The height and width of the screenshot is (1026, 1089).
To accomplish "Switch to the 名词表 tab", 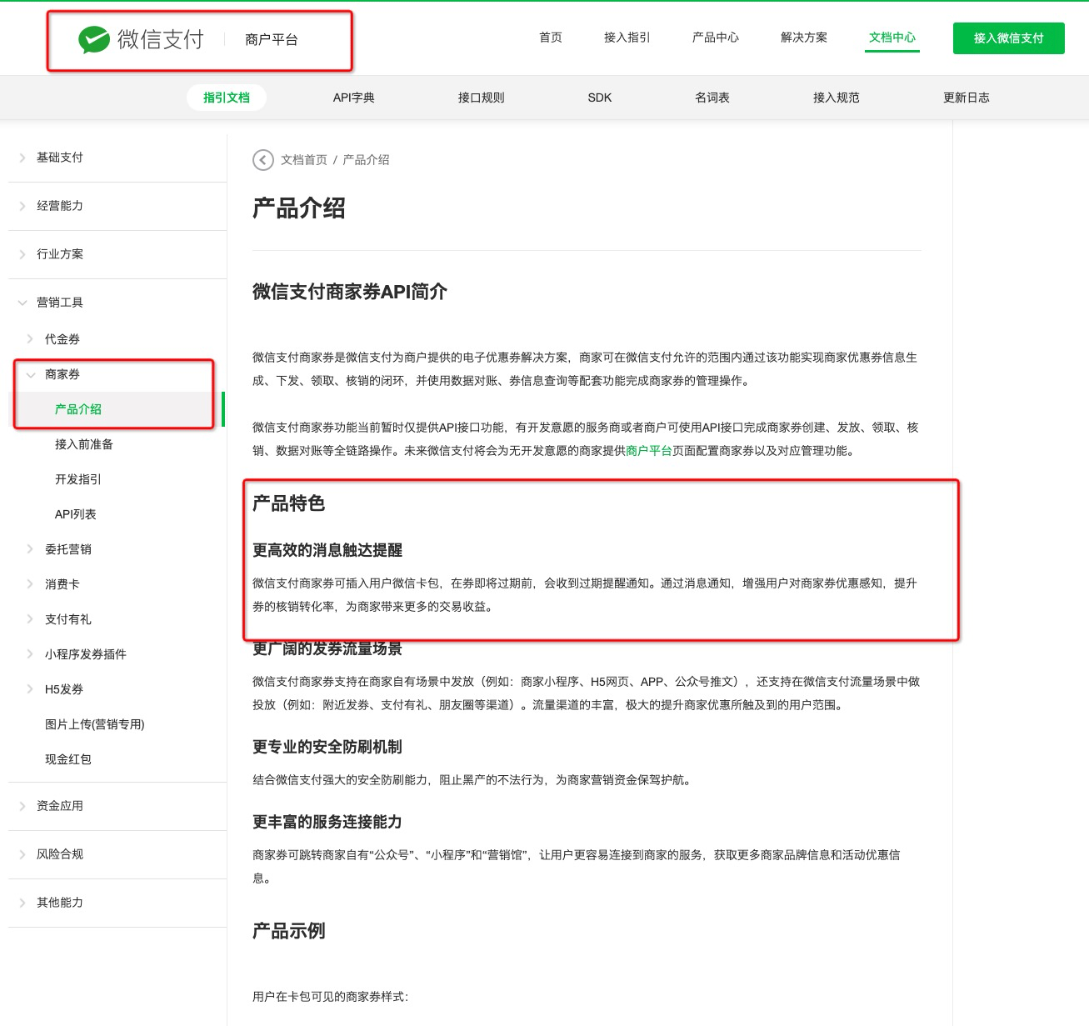I will pos(712,98).
